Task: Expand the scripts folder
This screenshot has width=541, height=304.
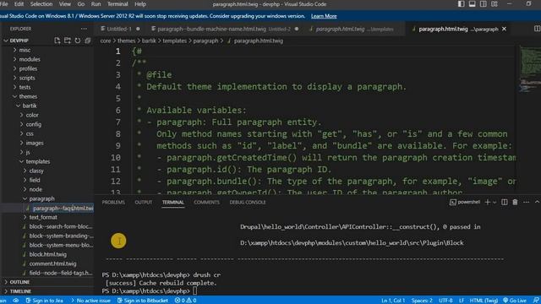Action: tap(27, 78)
